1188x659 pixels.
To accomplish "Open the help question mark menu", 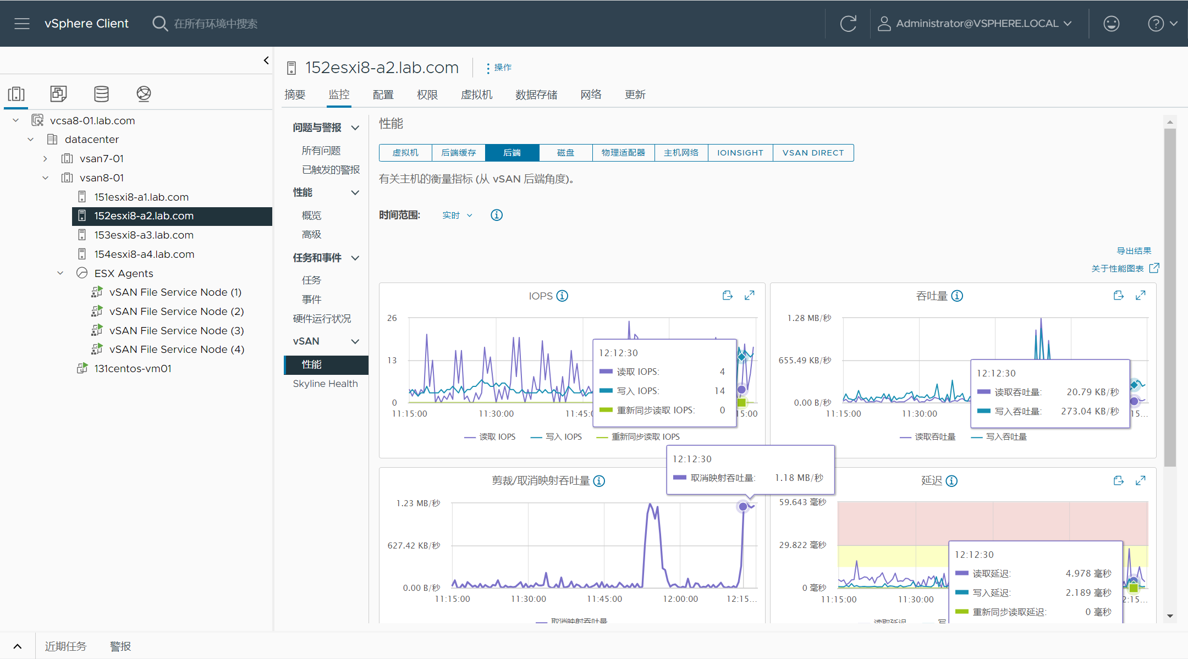I will [1162, 24].
